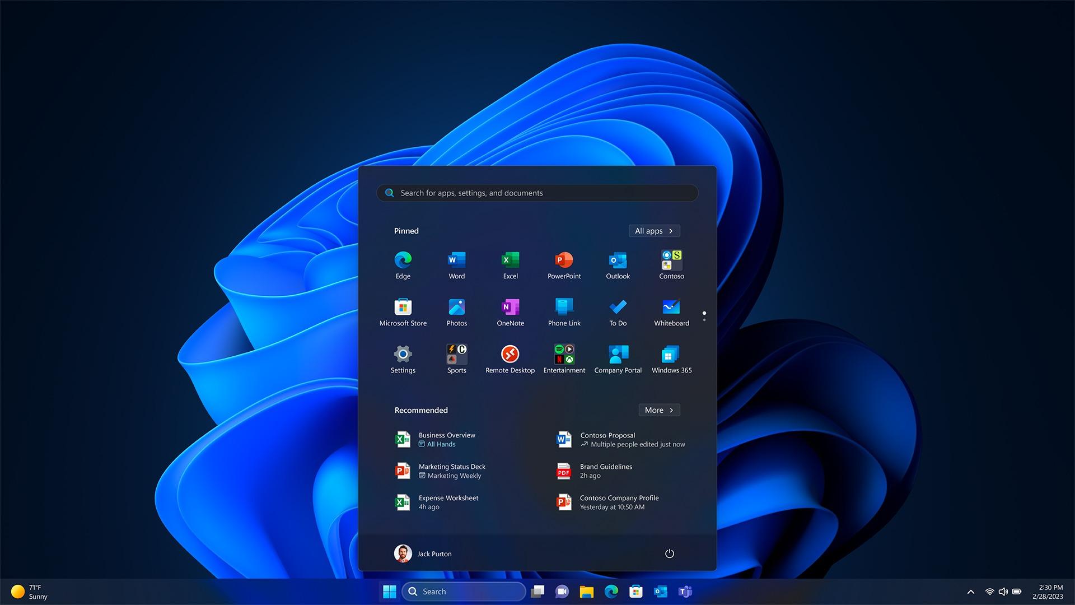1075x605 pixels.
Task: Click More recommended files button
Action: point(657,410)
